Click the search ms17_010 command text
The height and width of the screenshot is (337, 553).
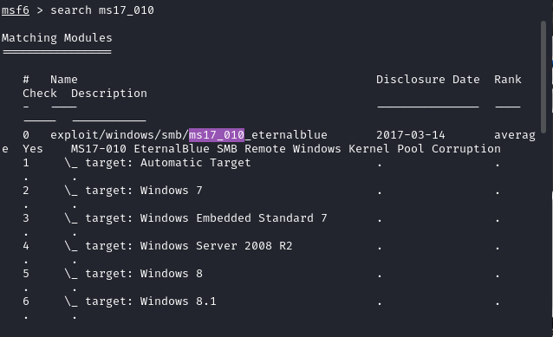coord(102,10)
